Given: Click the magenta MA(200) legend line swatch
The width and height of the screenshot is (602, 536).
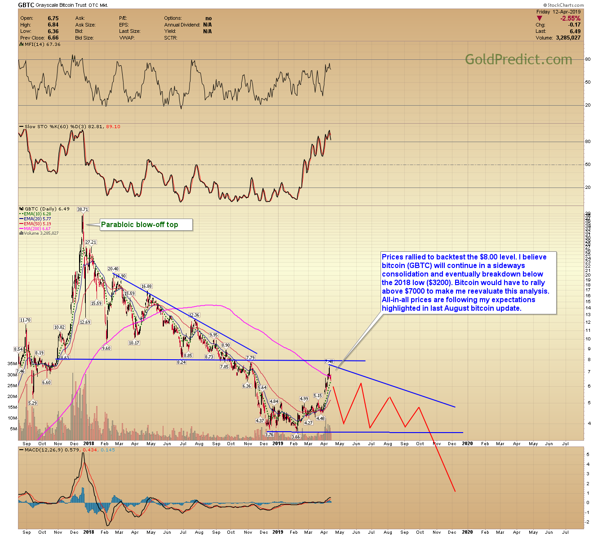Looking at the screenshot, I should [21, 229].
